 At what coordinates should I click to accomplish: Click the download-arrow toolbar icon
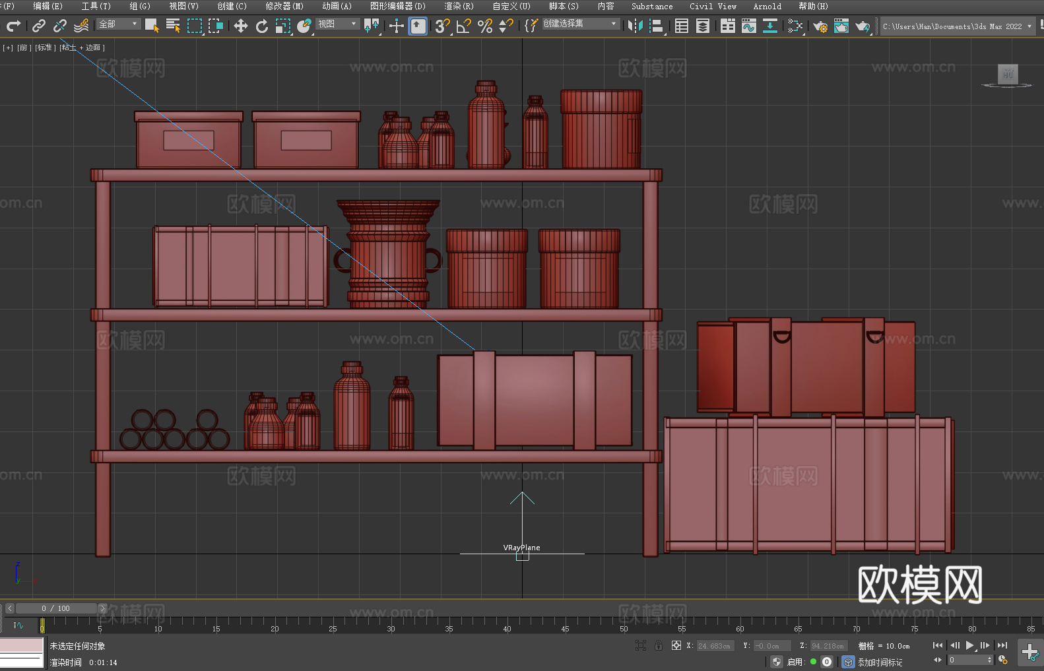[770, 26]
